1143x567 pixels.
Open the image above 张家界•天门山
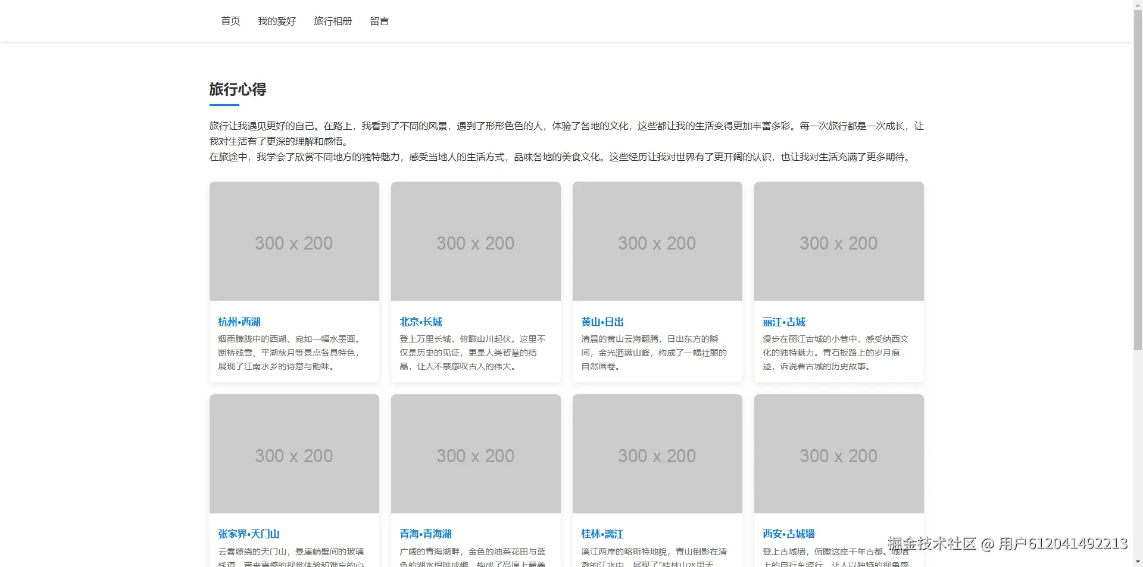click(294, 454)
